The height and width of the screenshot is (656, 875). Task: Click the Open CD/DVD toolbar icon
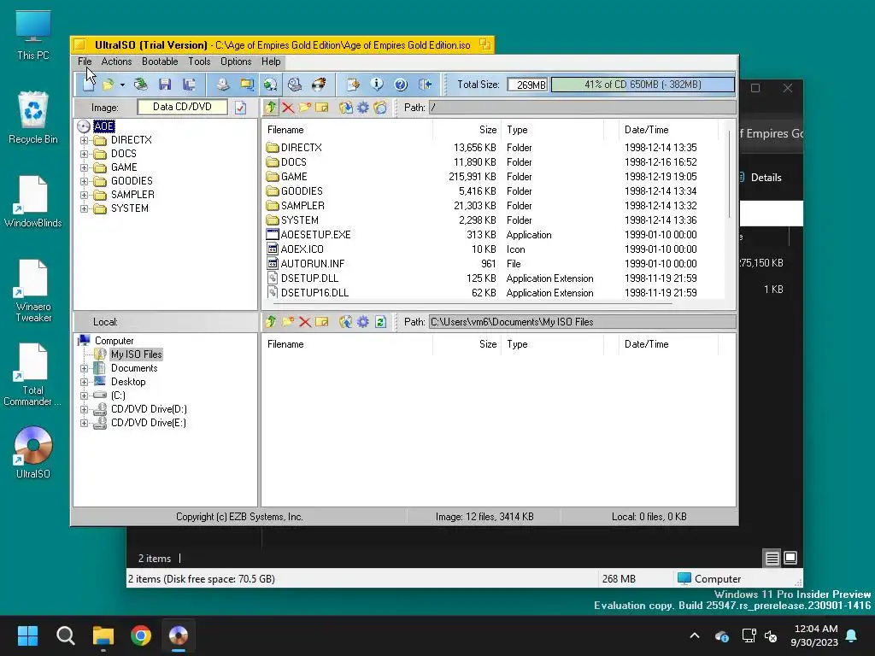click(x=141, y=85)
